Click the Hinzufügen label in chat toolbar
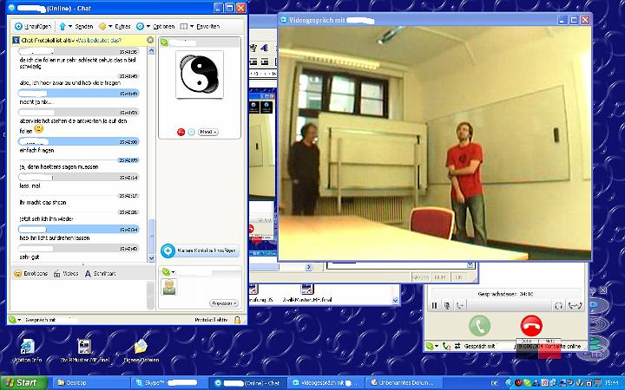This screenshot has width=625, height=390. point(38,26)
